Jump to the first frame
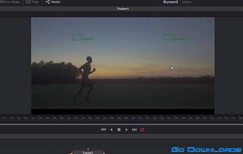 click(103, 130)
